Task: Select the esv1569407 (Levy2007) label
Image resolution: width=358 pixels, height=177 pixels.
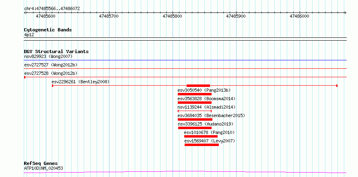Action: [x=210, y=141]
